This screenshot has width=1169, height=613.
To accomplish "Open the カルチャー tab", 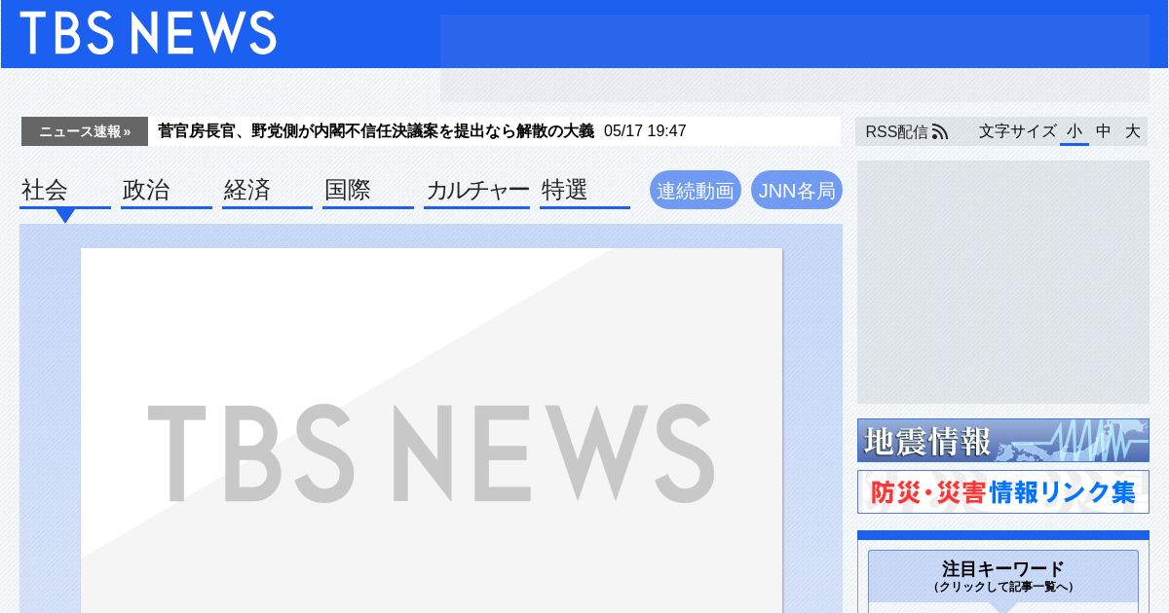I will (477, 191).
